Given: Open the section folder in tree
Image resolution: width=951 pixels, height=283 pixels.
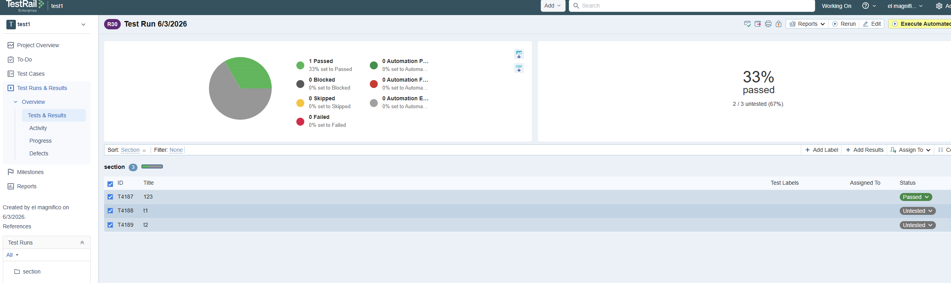Looking at the screenshot, I should pyautogui.click(x=32, y=272).
